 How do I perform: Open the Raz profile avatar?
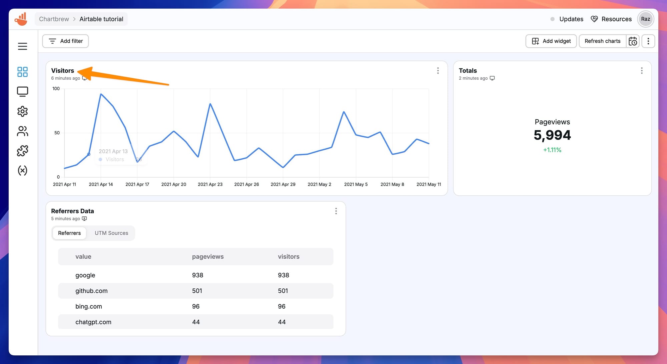click(x=646, y=19)
